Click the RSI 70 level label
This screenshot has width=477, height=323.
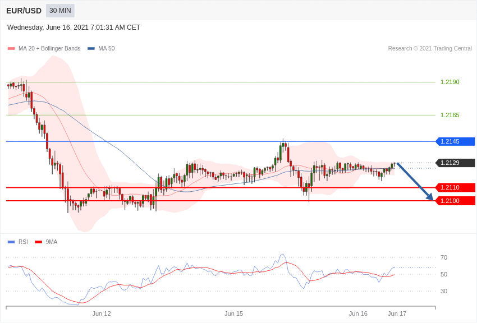click(x=444, y=257)
